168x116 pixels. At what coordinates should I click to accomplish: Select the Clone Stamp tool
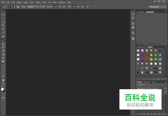point(3,44)
